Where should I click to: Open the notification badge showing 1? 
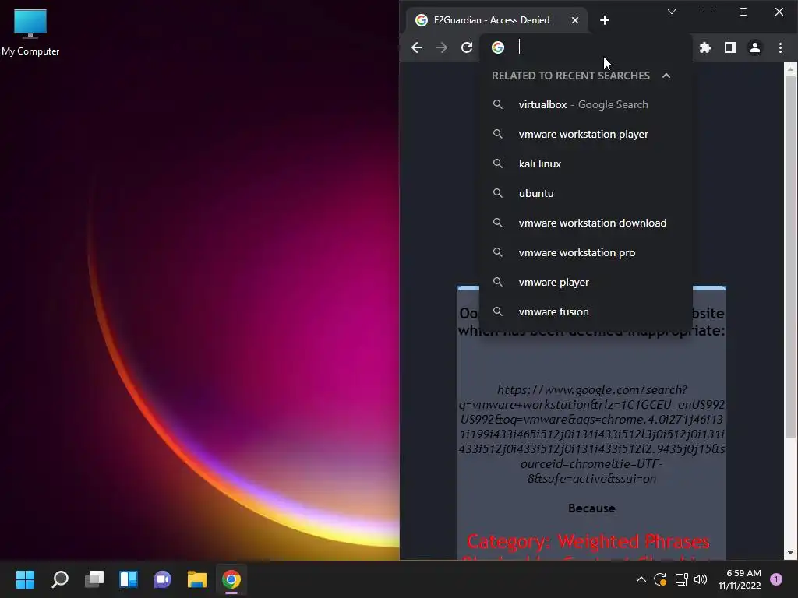(x=776, y=579)
